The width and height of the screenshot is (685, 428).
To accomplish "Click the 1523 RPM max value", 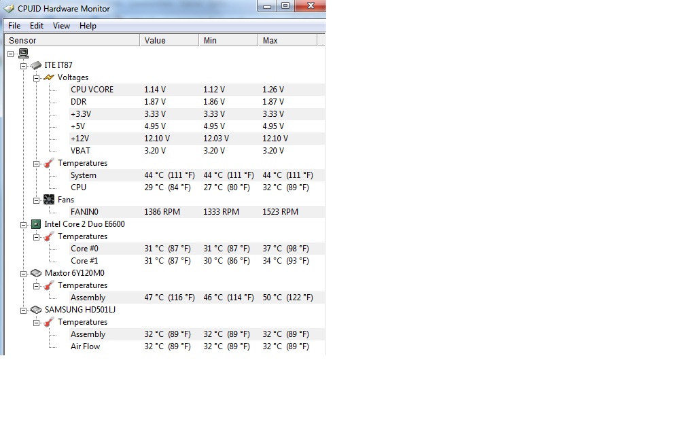I will coord(281,212).
